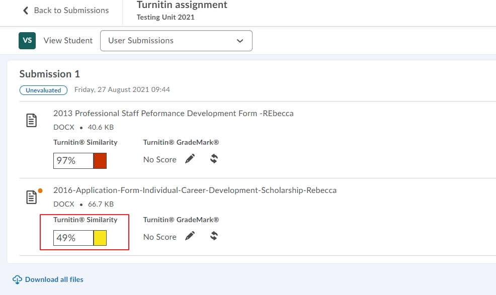The height and width of the screenshot is (295, 496).
Task: Click the red similarity color indicator
Action: coord(100,161)
